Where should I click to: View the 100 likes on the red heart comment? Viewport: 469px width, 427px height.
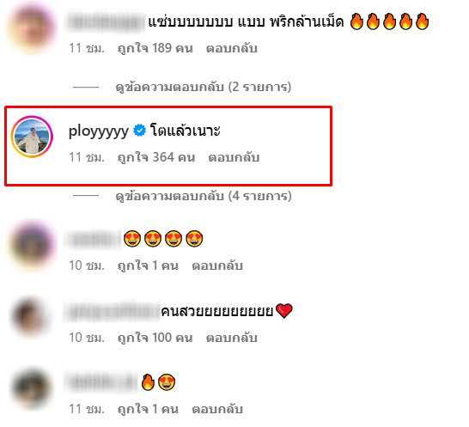(155, 338)
